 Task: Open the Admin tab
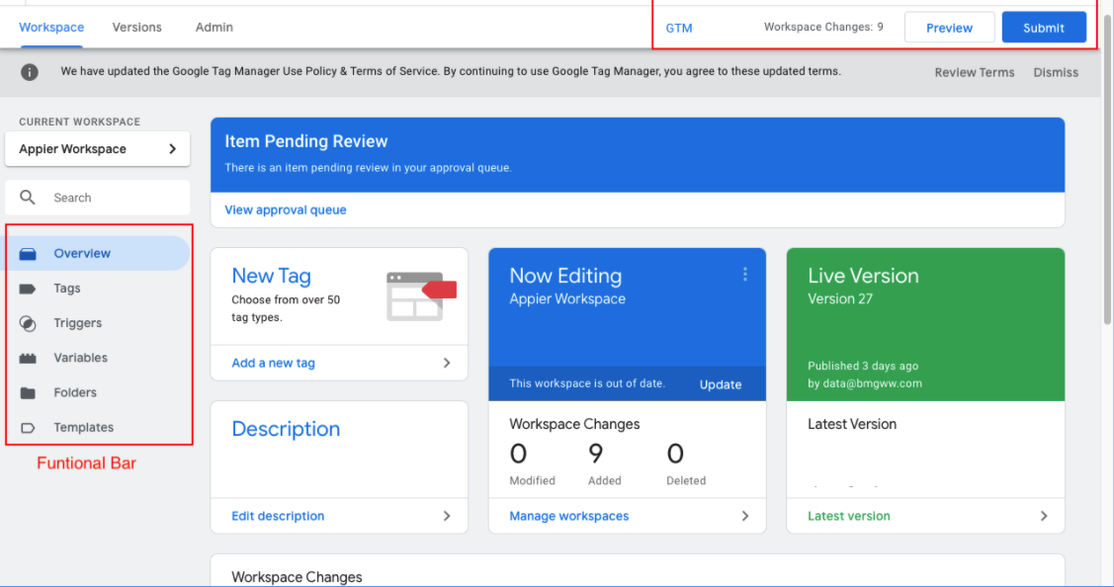point(214,28)
